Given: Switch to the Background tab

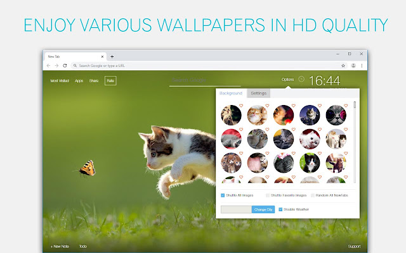Looking at the screenshot, I should (x=231, y=93).
